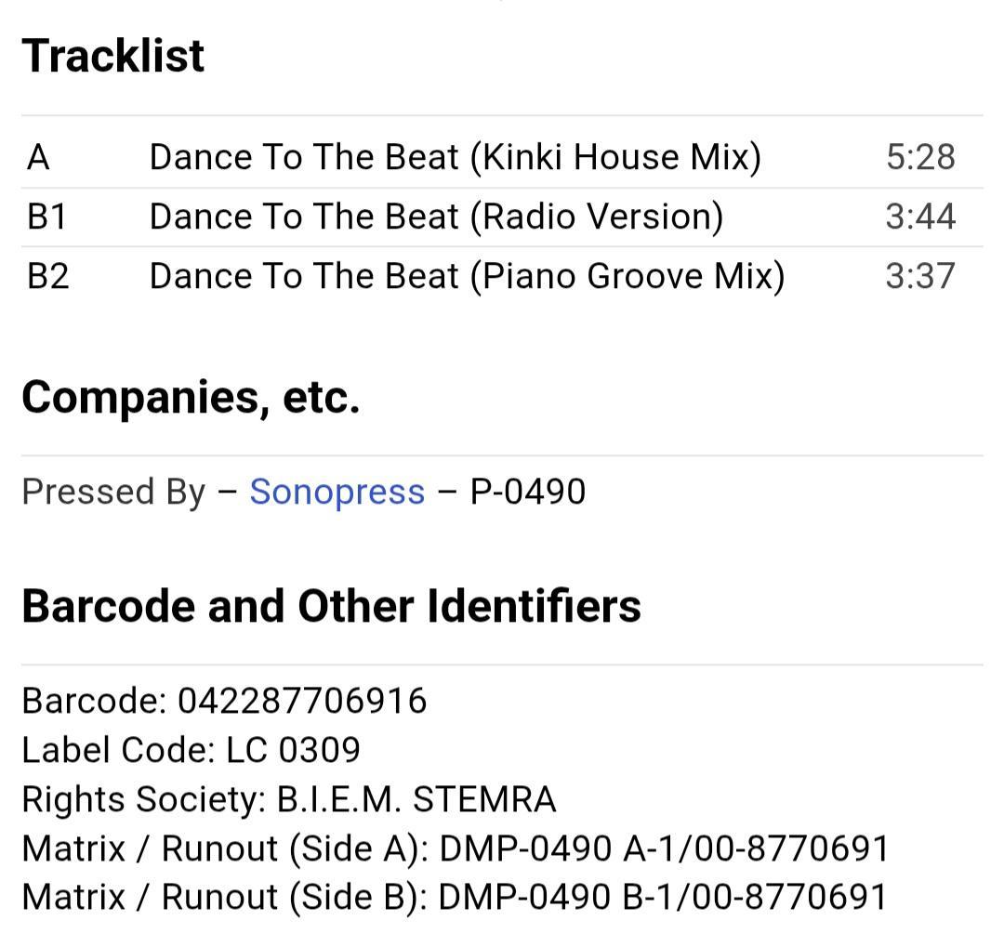
Task: Select the Radio Version track title
Action: coord(436,217)
